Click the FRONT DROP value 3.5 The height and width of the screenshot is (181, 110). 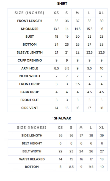click(78, 84)
